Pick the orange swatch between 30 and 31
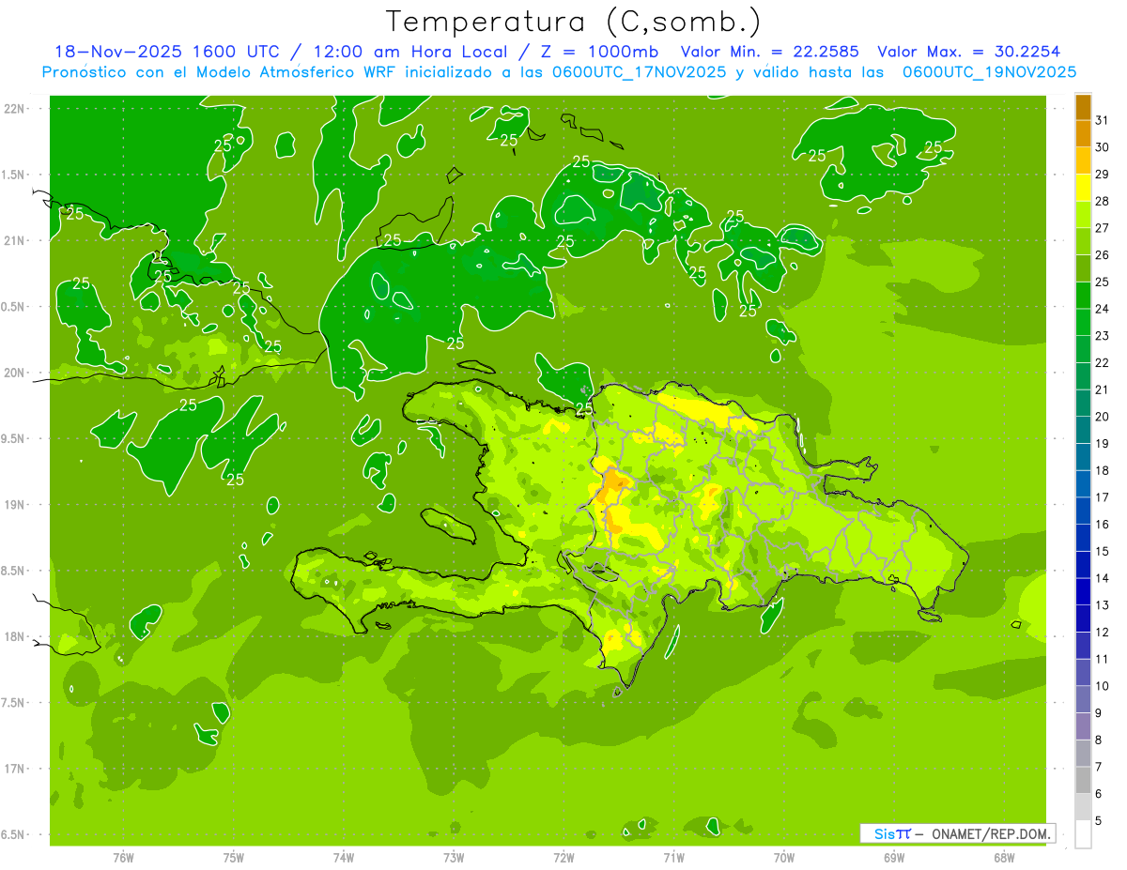 click(1083, 134)
